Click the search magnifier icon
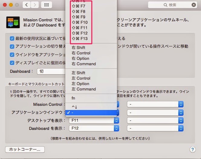The width and height of the screenshot is (201, 159). coord(165,5)
